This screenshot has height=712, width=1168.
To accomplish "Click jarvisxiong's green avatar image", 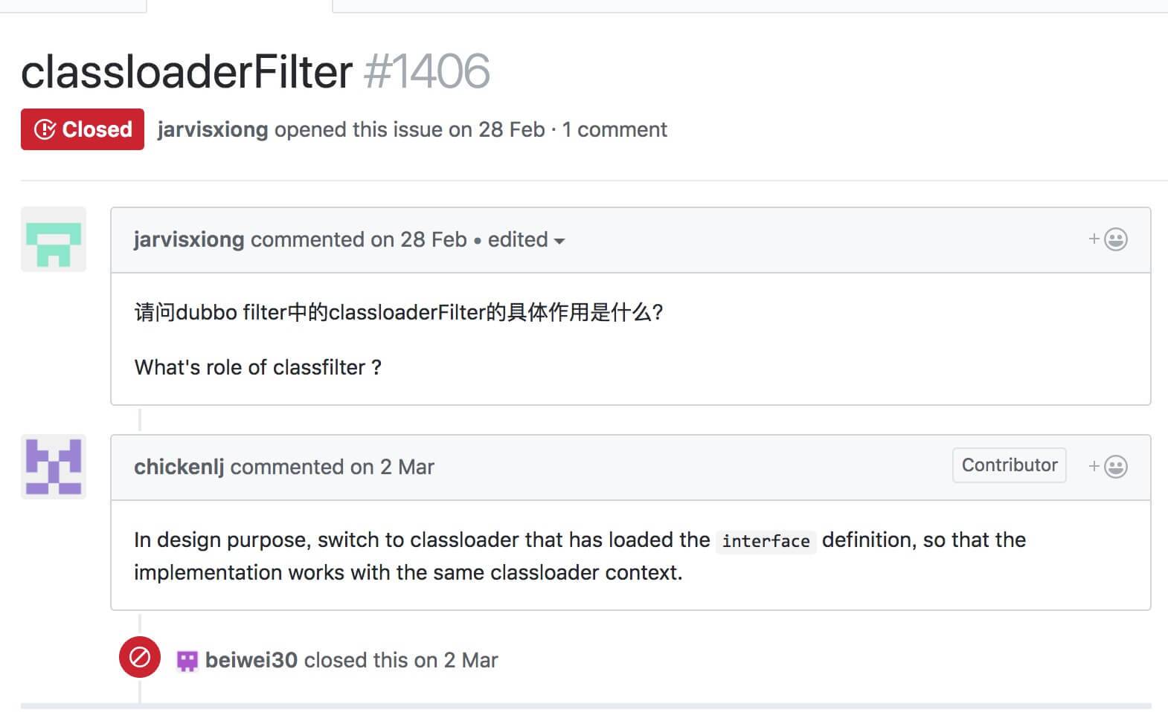I will pyautogui.click(x=54, y=239).
